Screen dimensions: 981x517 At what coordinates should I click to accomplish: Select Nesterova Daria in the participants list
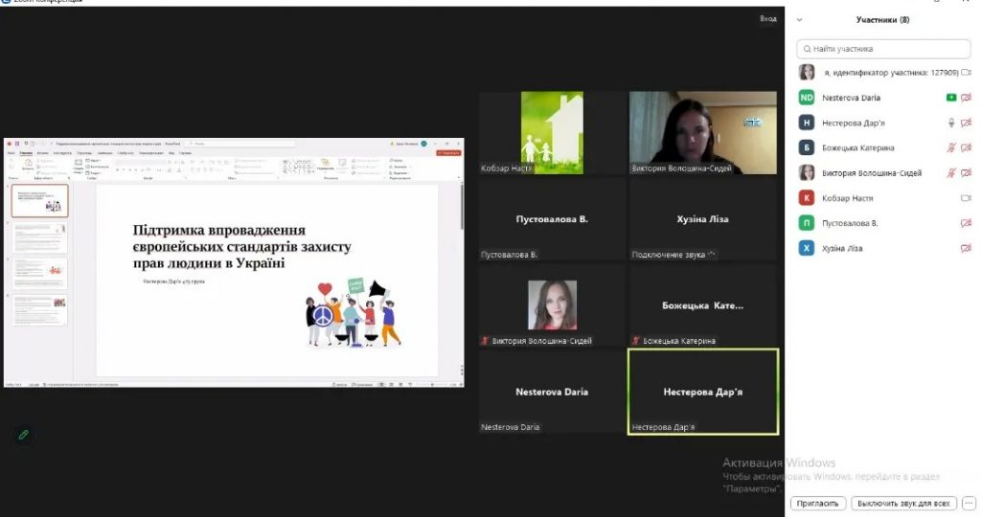(851, 98)
